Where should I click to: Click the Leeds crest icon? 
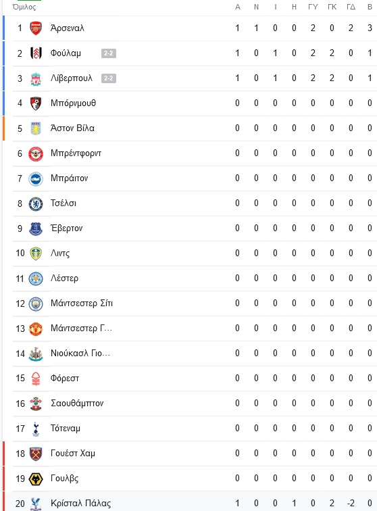pos(36,253)
